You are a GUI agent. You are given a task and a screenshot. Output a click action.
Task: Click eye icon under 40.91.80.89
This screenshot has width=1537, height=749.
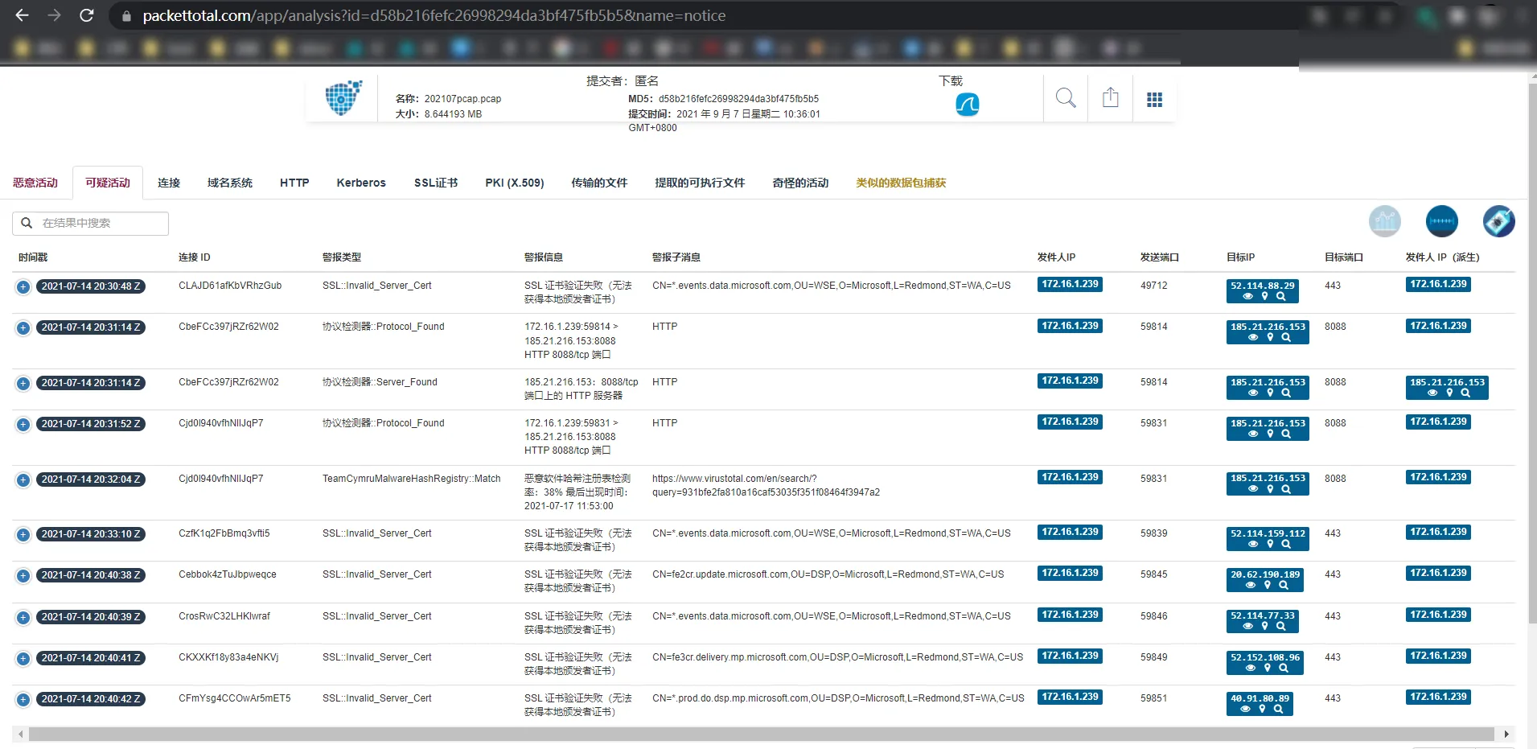pyautogui.click(x=1245, y=709)
